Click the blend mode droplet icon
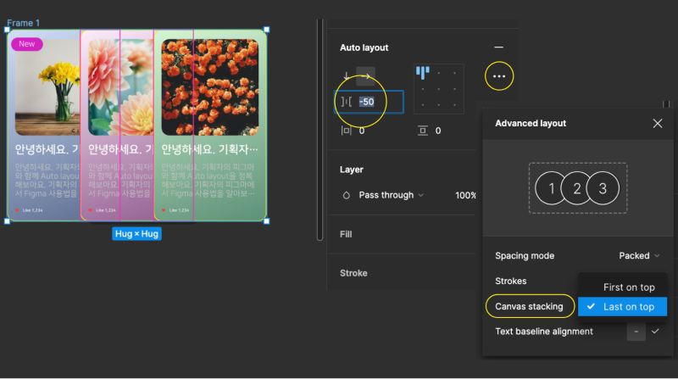 click(x=346, y=195)
